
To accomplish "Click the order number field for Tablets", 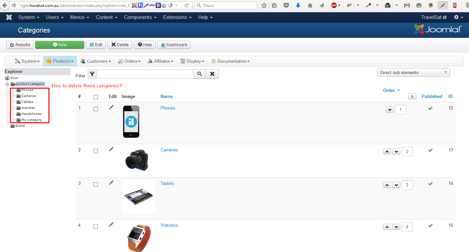I will click(407, 185).
